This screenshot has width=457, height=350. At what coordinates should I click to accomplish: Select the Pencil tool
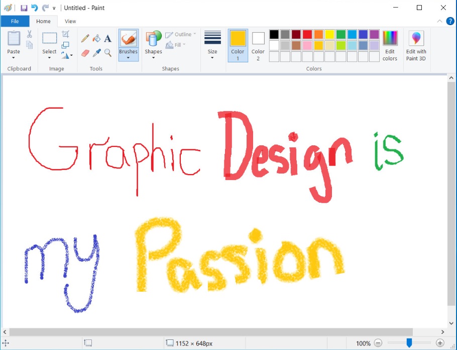85,38
